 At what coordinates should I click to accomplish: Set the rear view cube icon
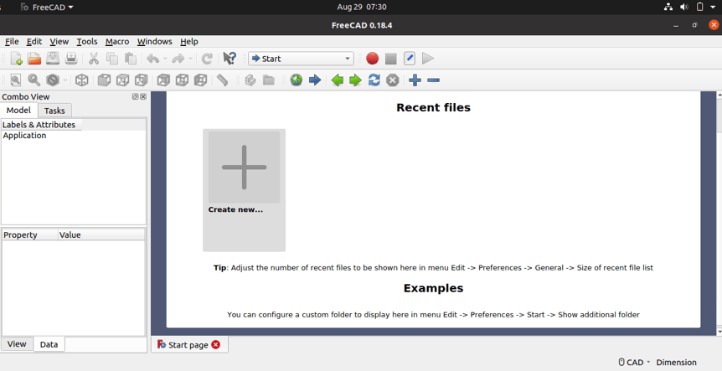coord(163,80)
